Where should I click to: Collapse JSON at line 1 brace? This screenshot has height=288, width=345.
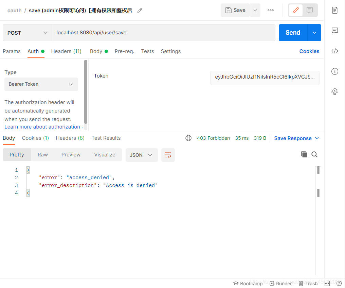coord(28,170)
